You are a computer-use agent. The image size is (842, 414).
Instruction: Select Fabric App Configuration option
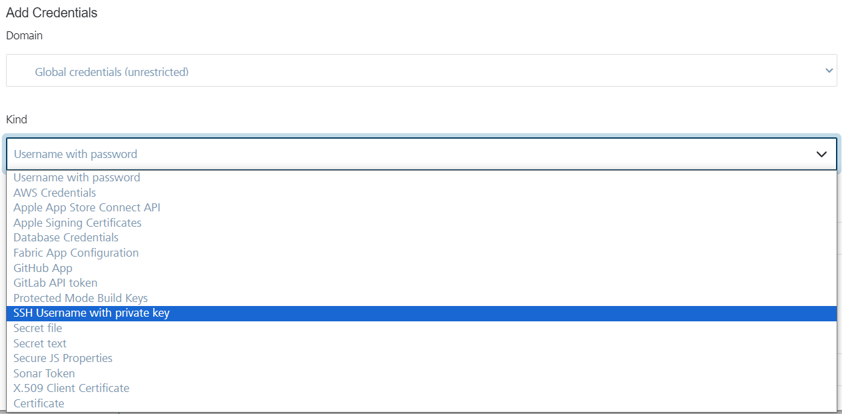pyautogui.click(x=76, y=253)
